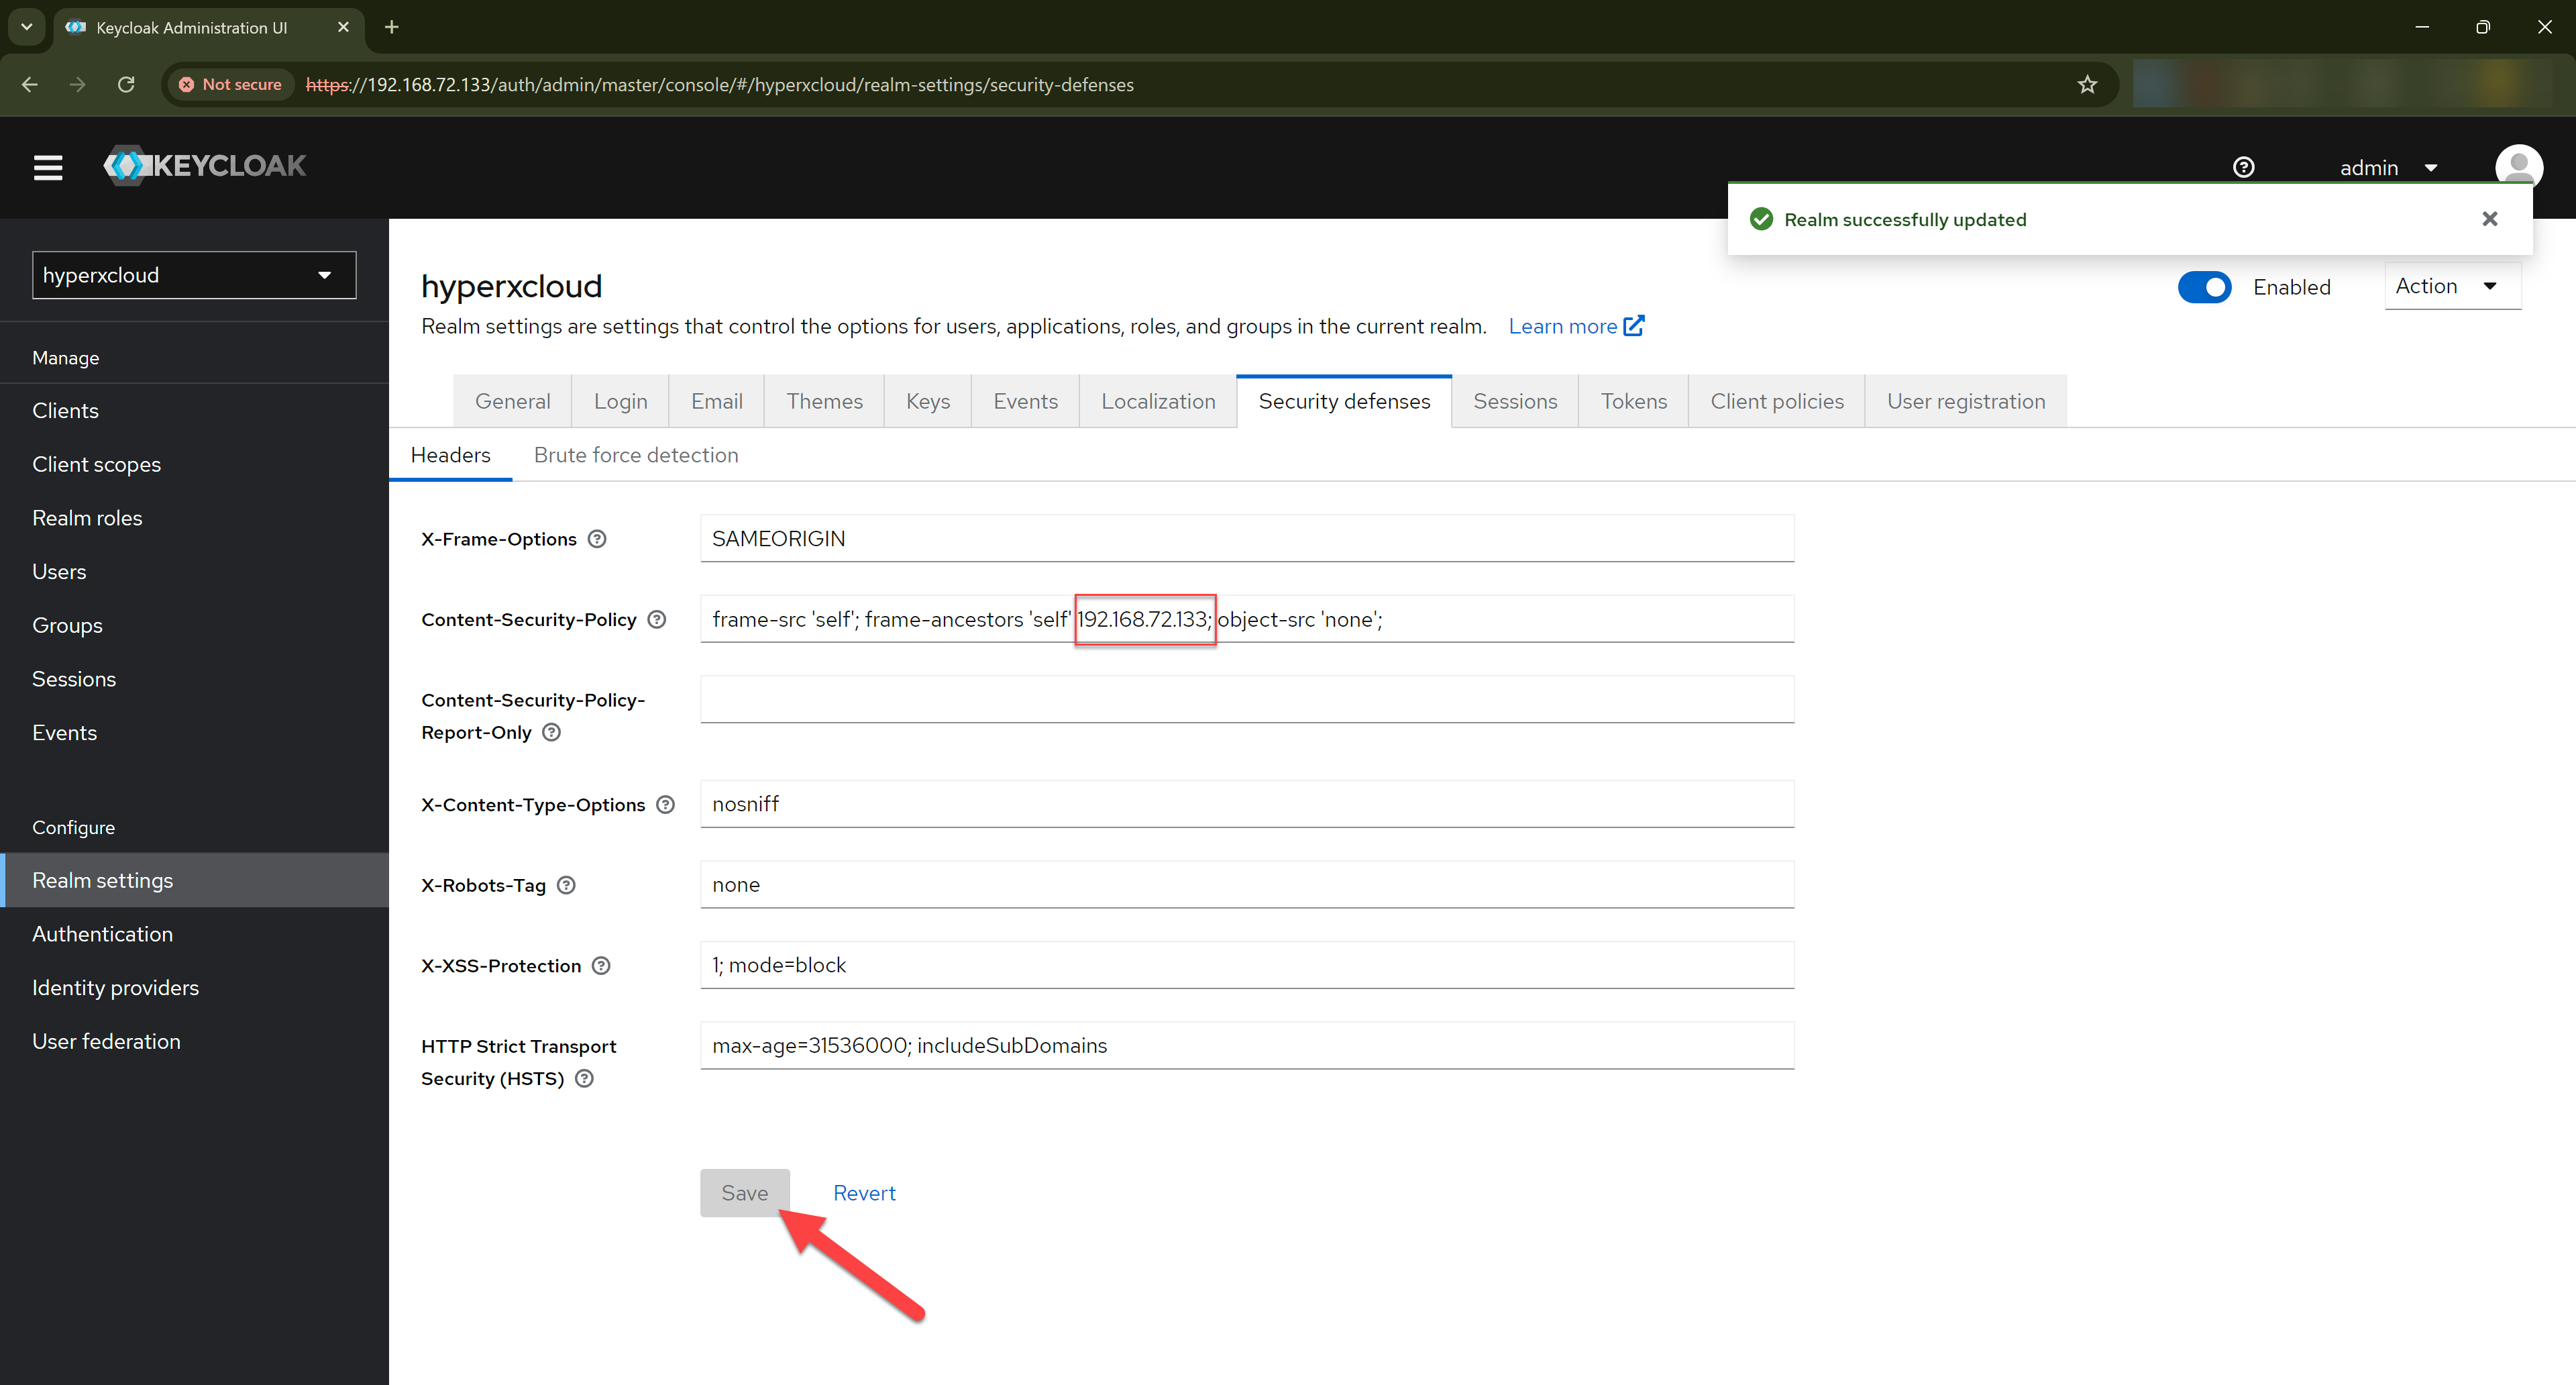The width and height of the screenshot is (2576, 1385).
Task: Close the Keycloak Administration UI tab
Action: [343, 27]
